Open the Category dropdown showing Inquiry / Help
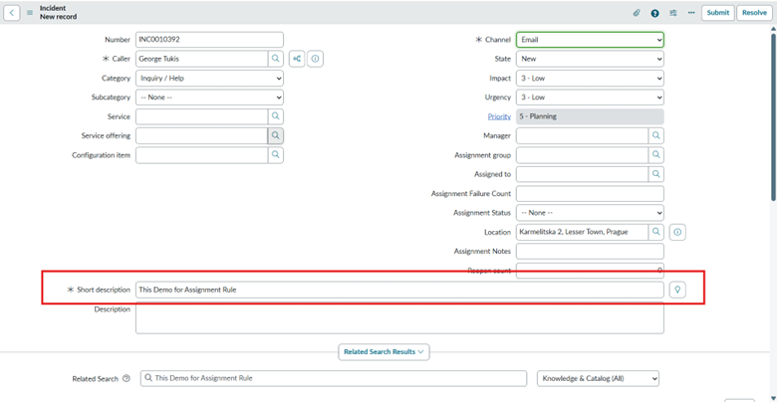The height and width of the screenshot is (402, 777). click(209, 78)
